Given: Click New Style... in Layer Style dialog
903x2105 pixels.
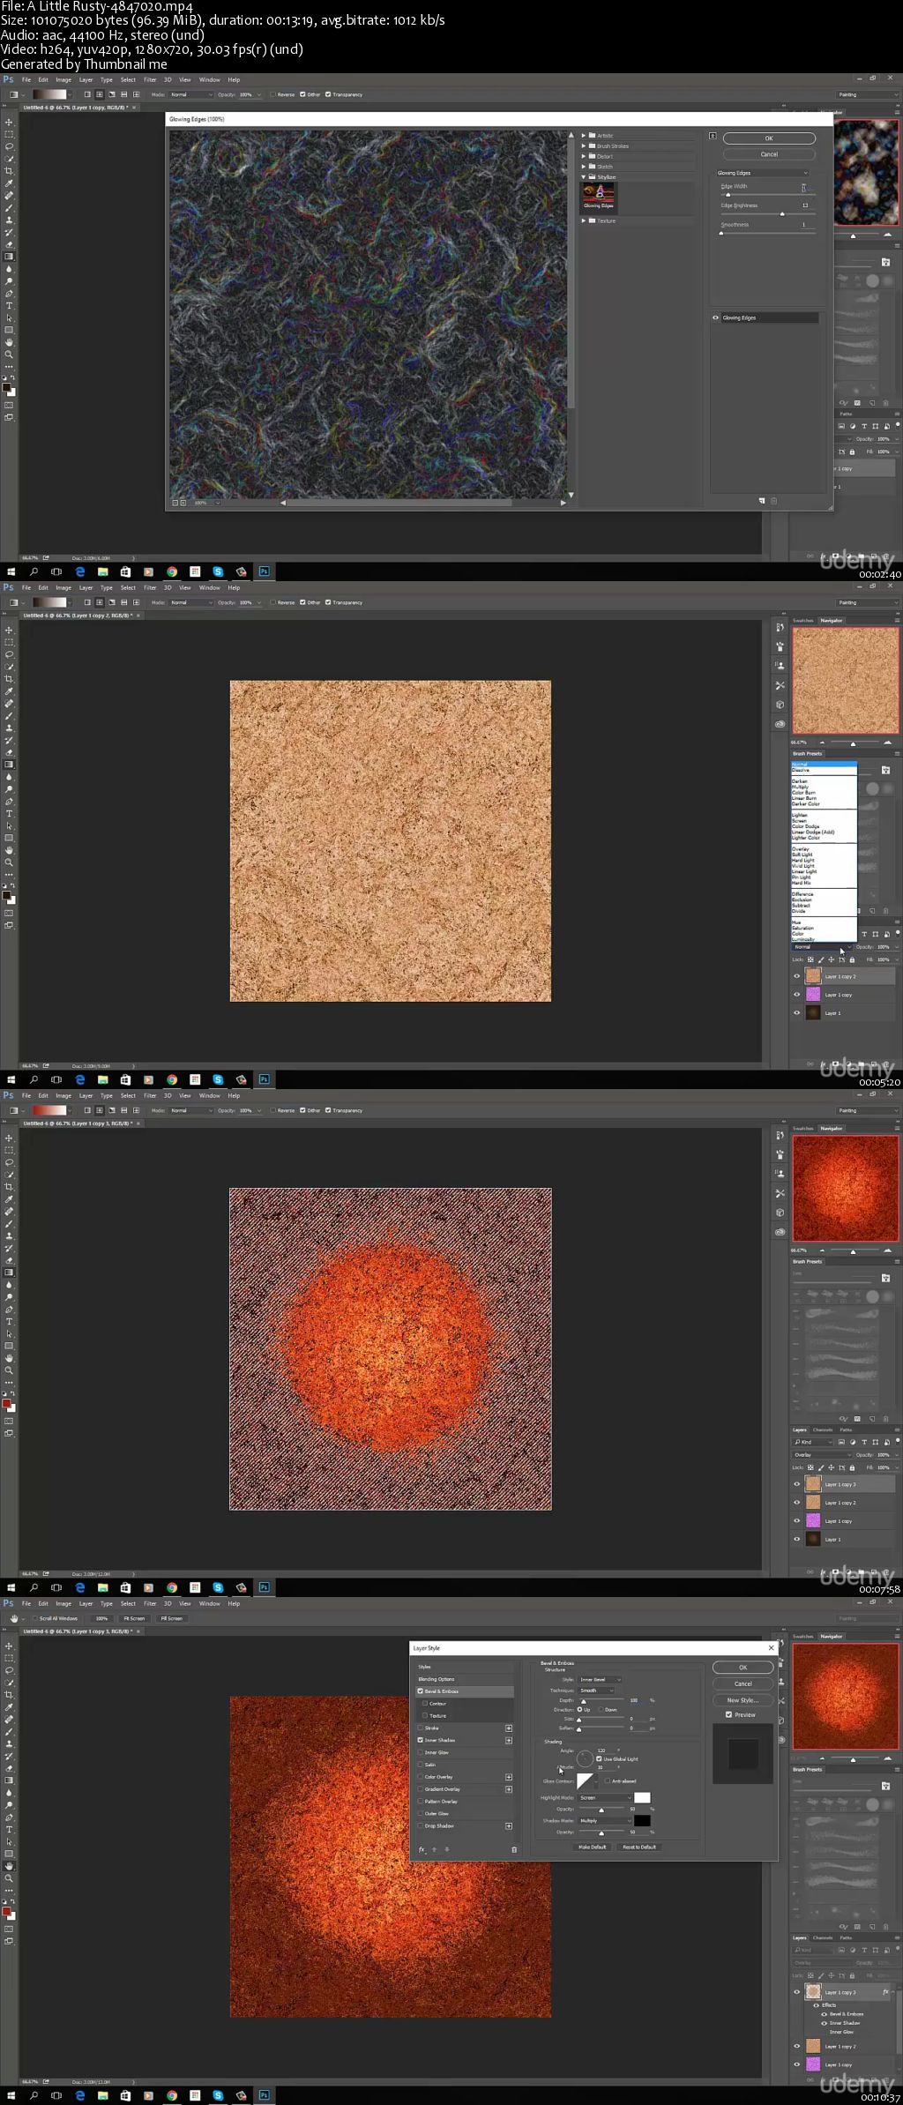Looking at the screenshot, I should [743, 1700].
